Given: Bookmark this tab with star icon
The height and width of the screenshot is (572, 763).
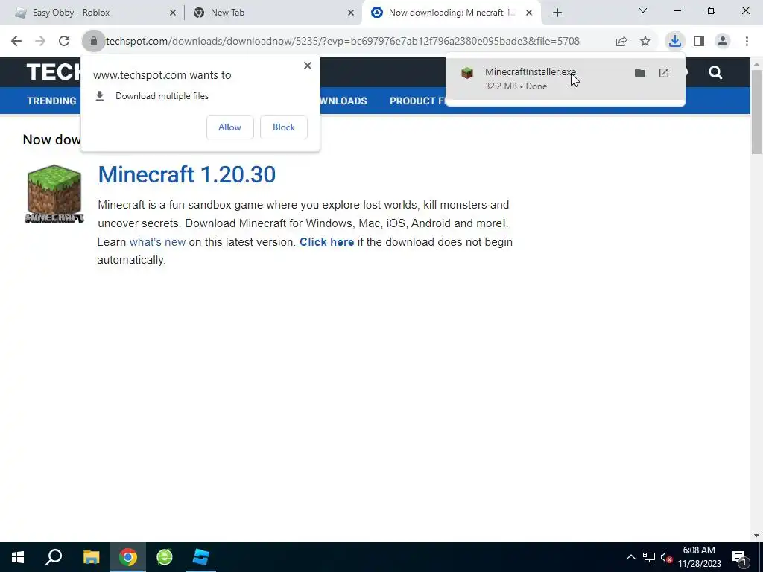Looking at the screenshot, I should click(x=645, y=42).
